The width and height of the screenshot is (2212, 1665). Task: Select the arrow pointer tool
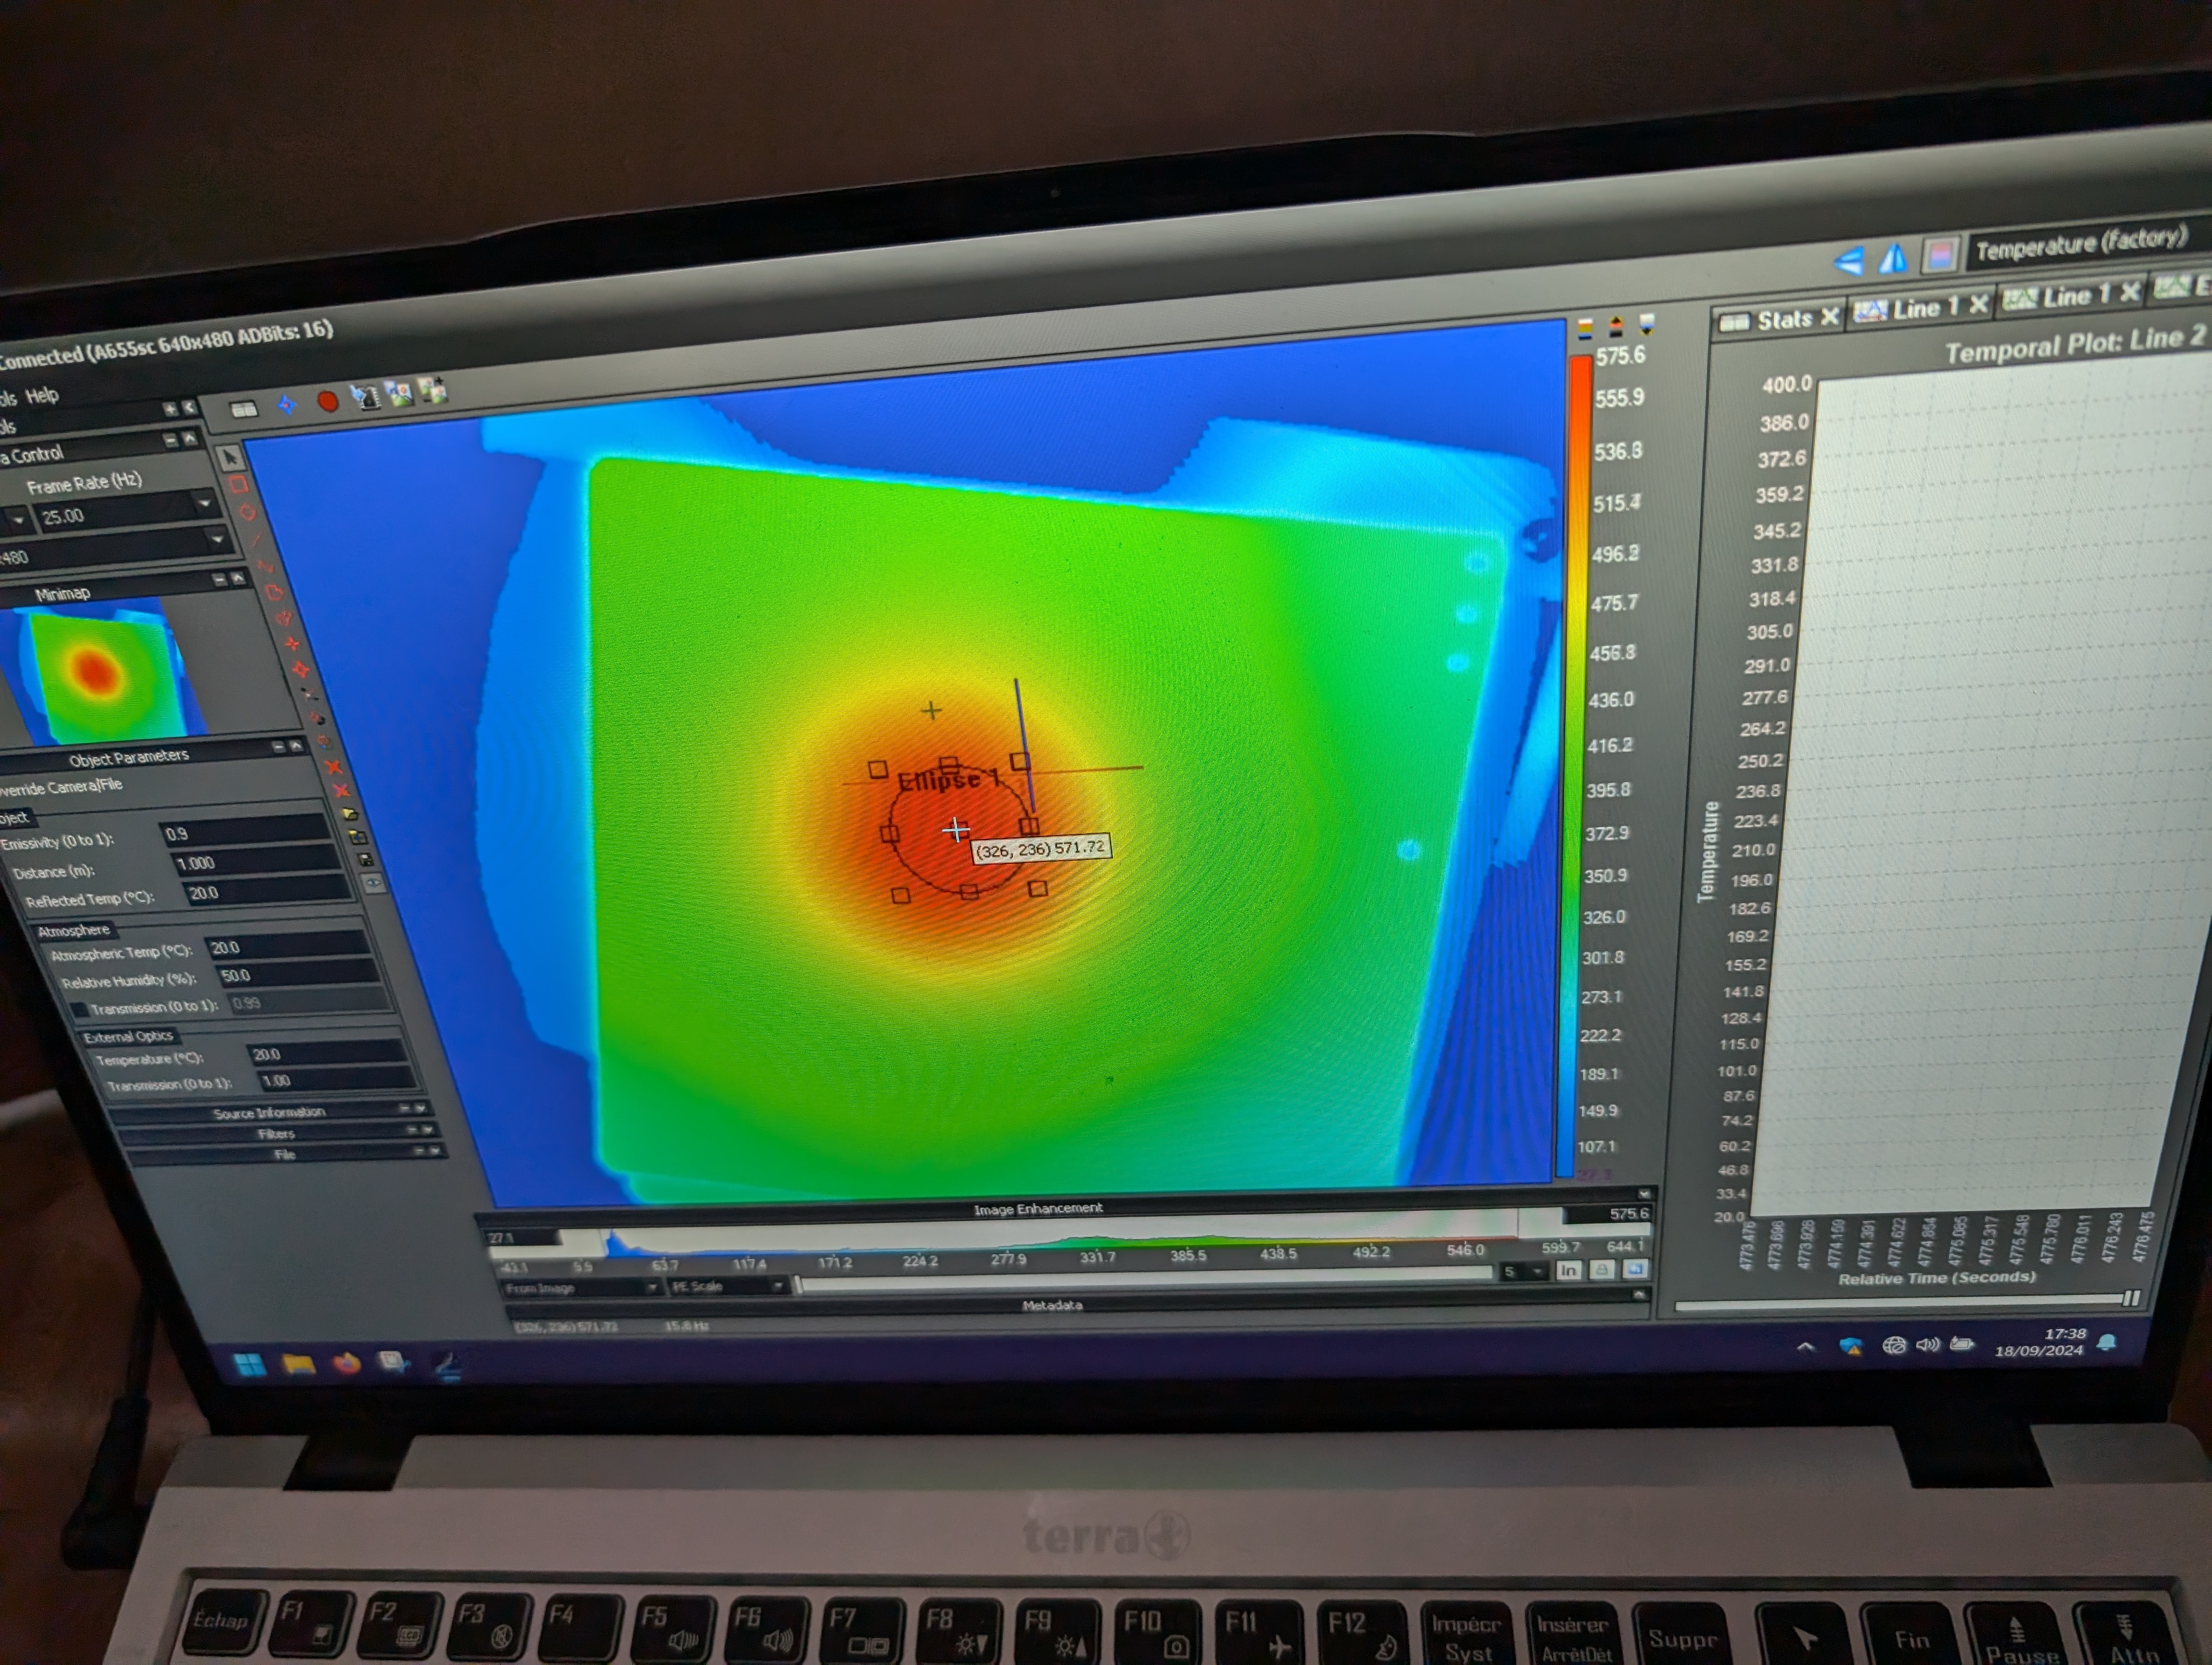[231, 458]
